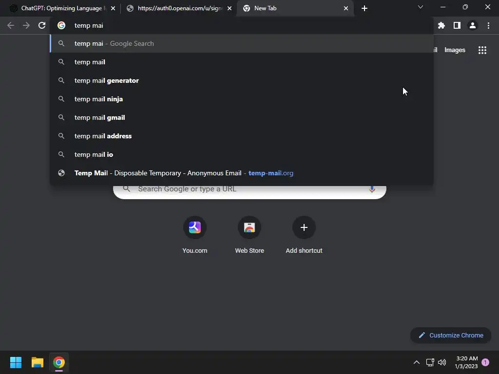Switch to the auth0.openai.com tab
The width and height of the screenshot is (499, 374).
click(x=179, y=8)
